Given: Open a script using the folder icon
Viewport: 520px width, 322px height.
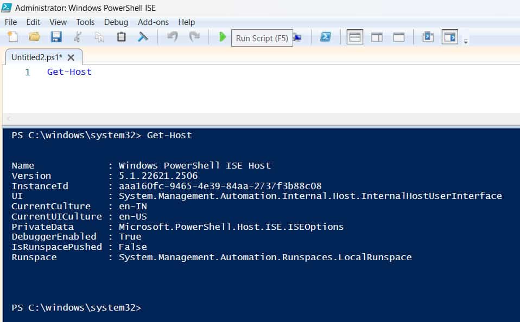Looking at the screenshot, I should point(34,36).
